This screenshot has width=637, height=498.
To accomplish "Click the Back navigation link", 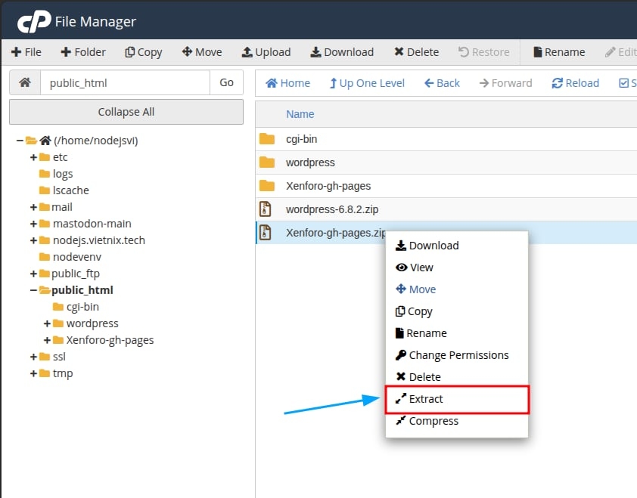I will pos(442,83).
